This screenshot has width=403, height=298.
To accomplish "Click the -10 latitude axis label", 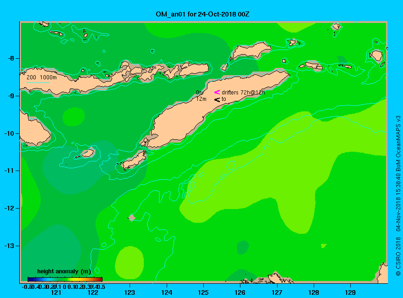I will (x=9, y=133).
